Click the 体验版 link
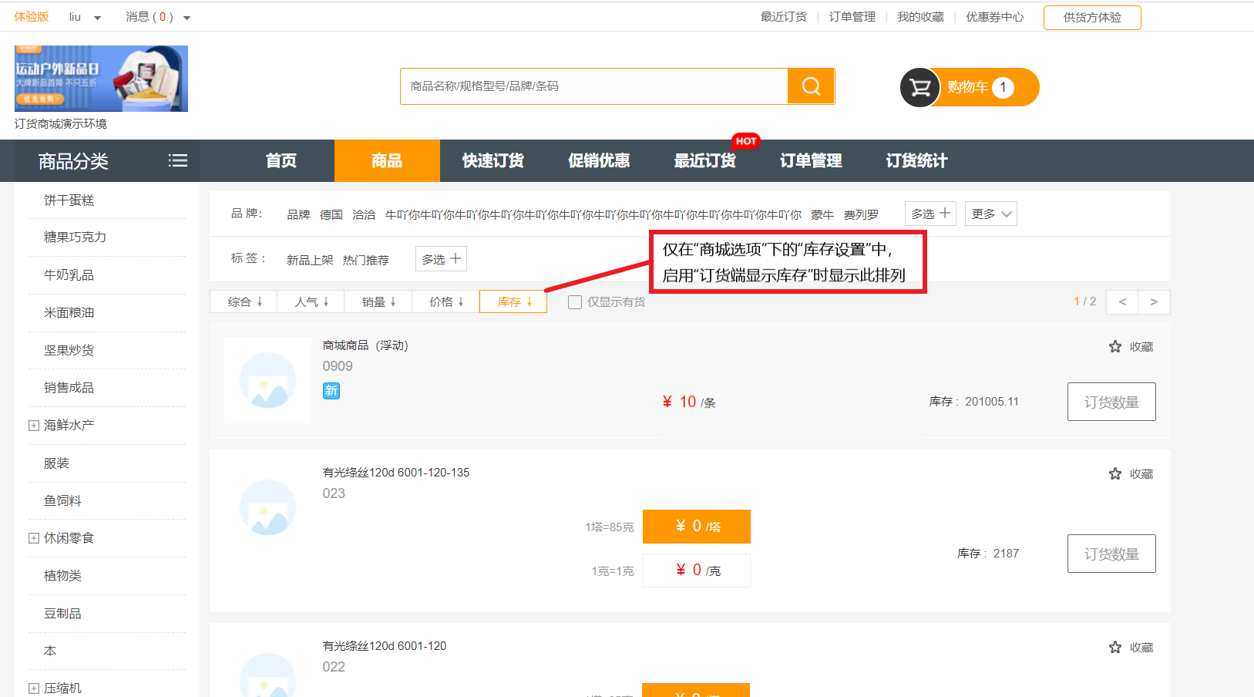The height and width of the screenshot is (697, 1254). pyautogui.click(x=32, y=17)
